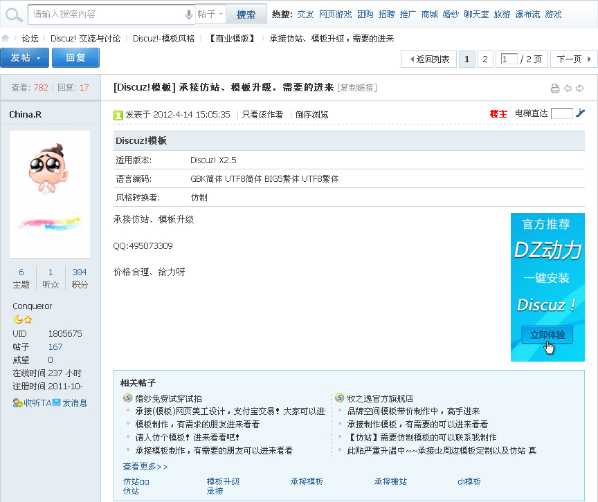Toggle 只看该作者 author-only view
This screenshot has height=502, width=598.
(262, 115)
